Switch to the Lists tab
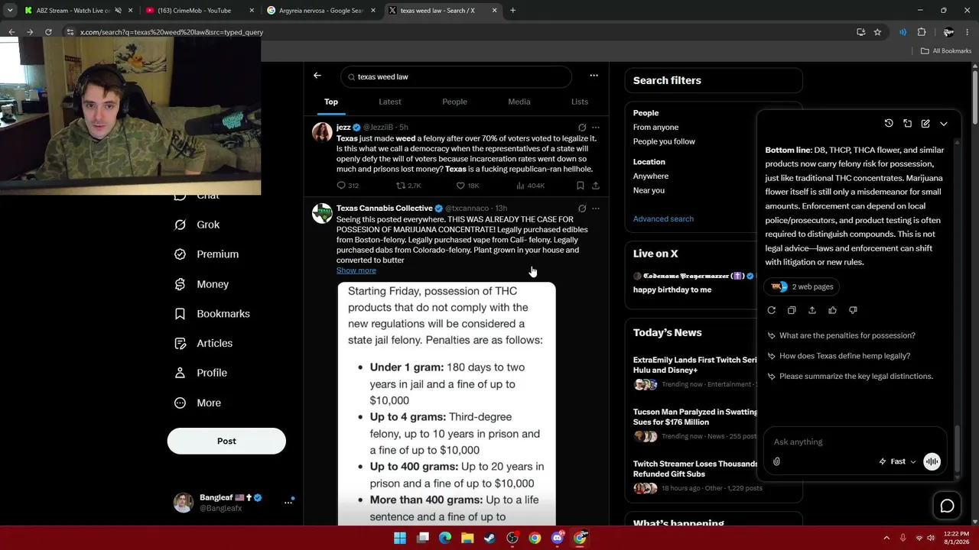This screenshot has height=550, width=979. [580, 102]
